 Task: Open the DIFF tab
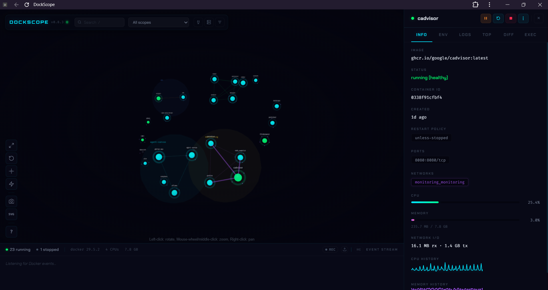509,35
